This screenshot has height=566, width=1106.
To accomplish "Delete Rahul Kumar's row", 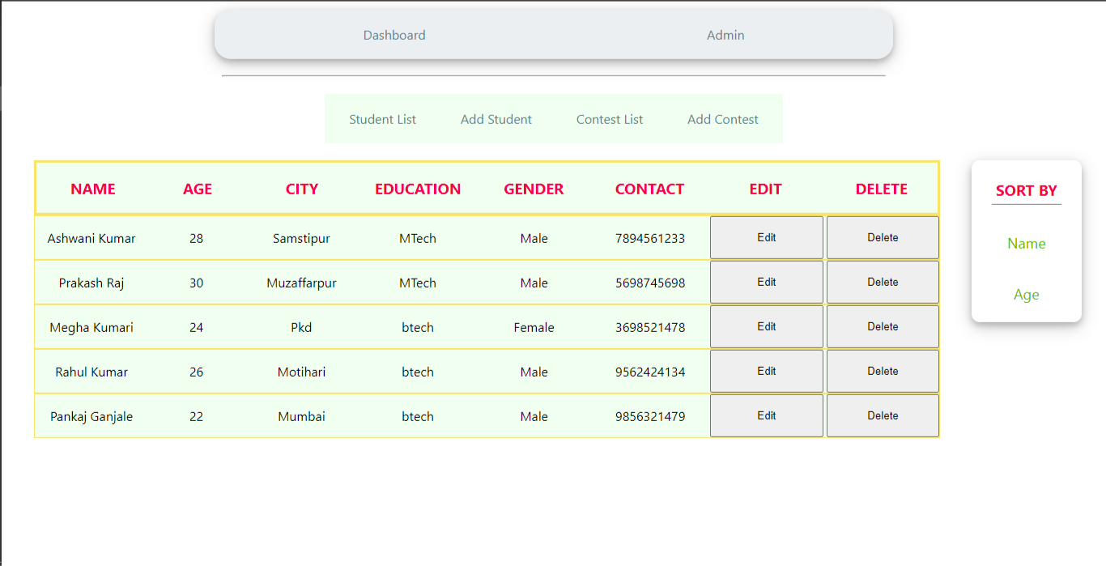I will tap(882, 370).
